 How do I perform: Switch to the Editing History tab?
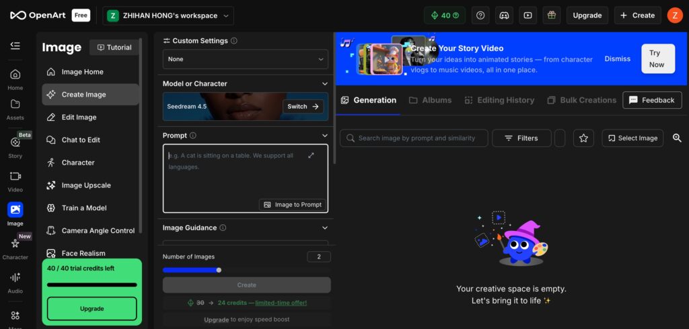499,100
